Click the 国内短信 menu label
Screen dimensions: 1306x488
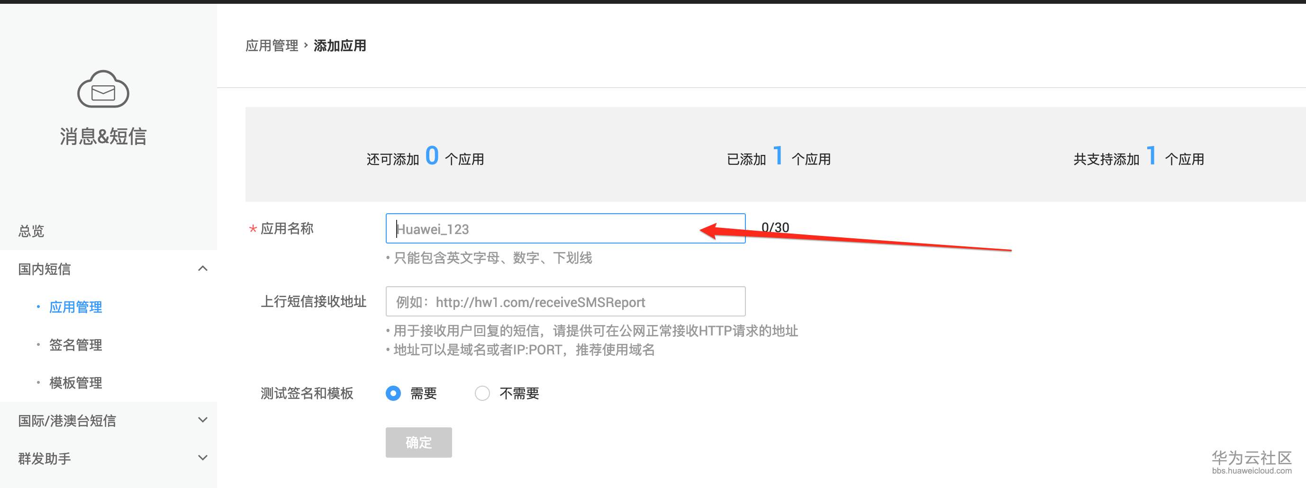pos(45,269)
